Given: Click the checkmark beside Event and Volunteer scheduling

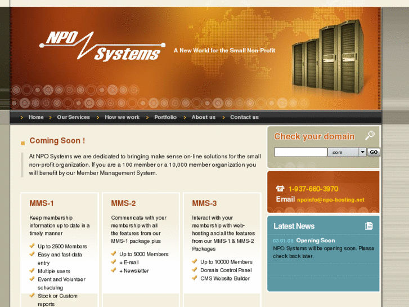Looking at the screenshot, I should pos(32,279).
